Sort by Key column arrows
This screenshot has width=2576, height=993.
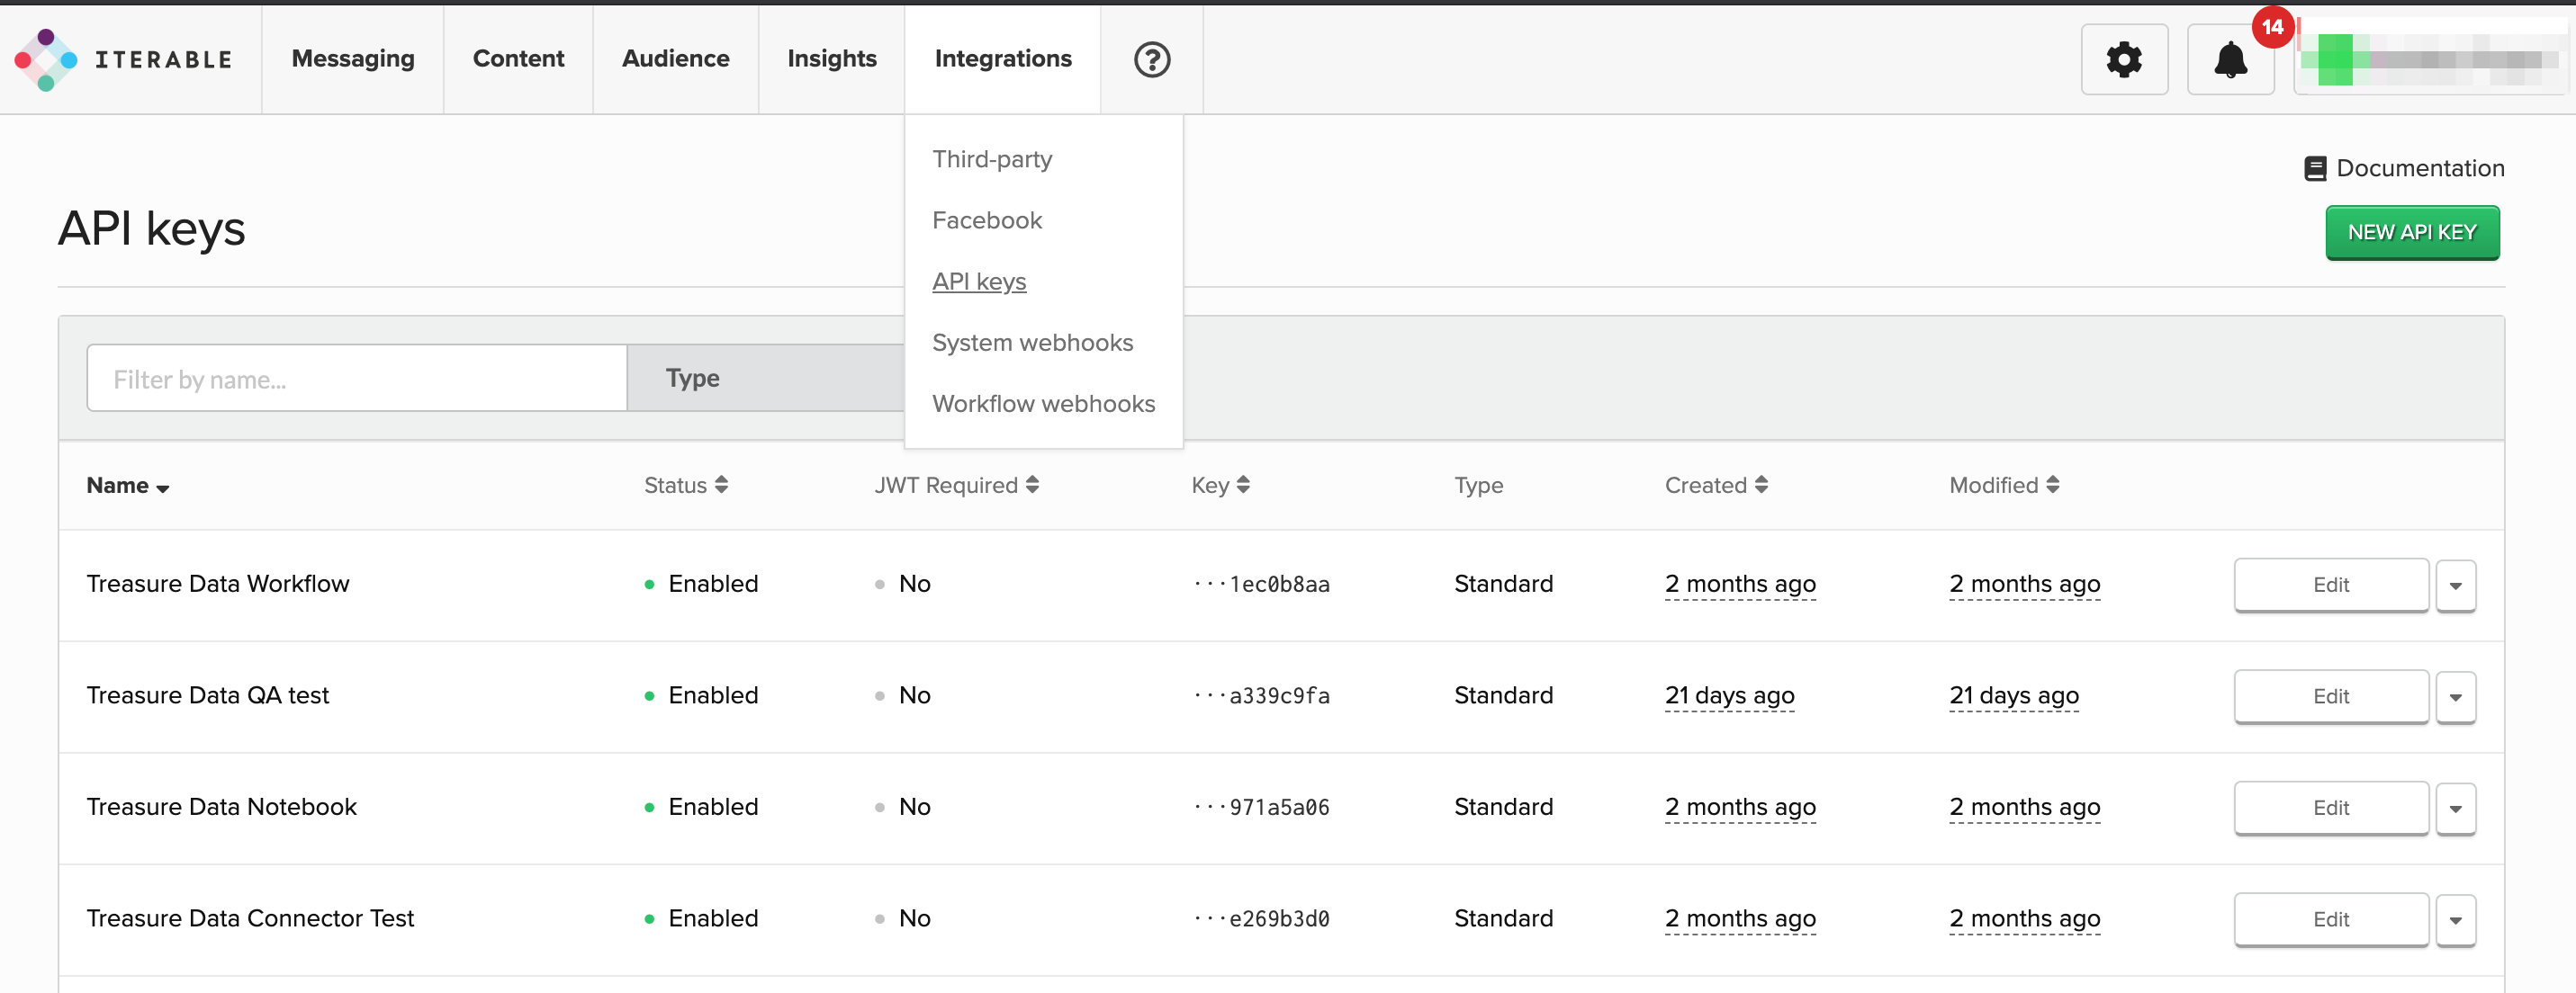[1243, 486]
